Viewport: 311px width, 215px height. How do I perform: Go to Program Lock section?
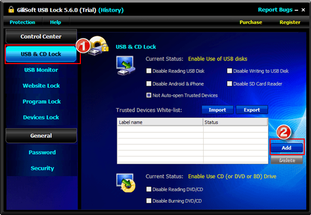(41, 102)
